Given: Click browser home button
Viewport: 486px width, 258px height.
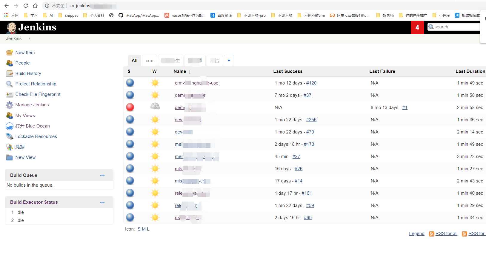Looking at the screenshot, I should pos(35,6).
